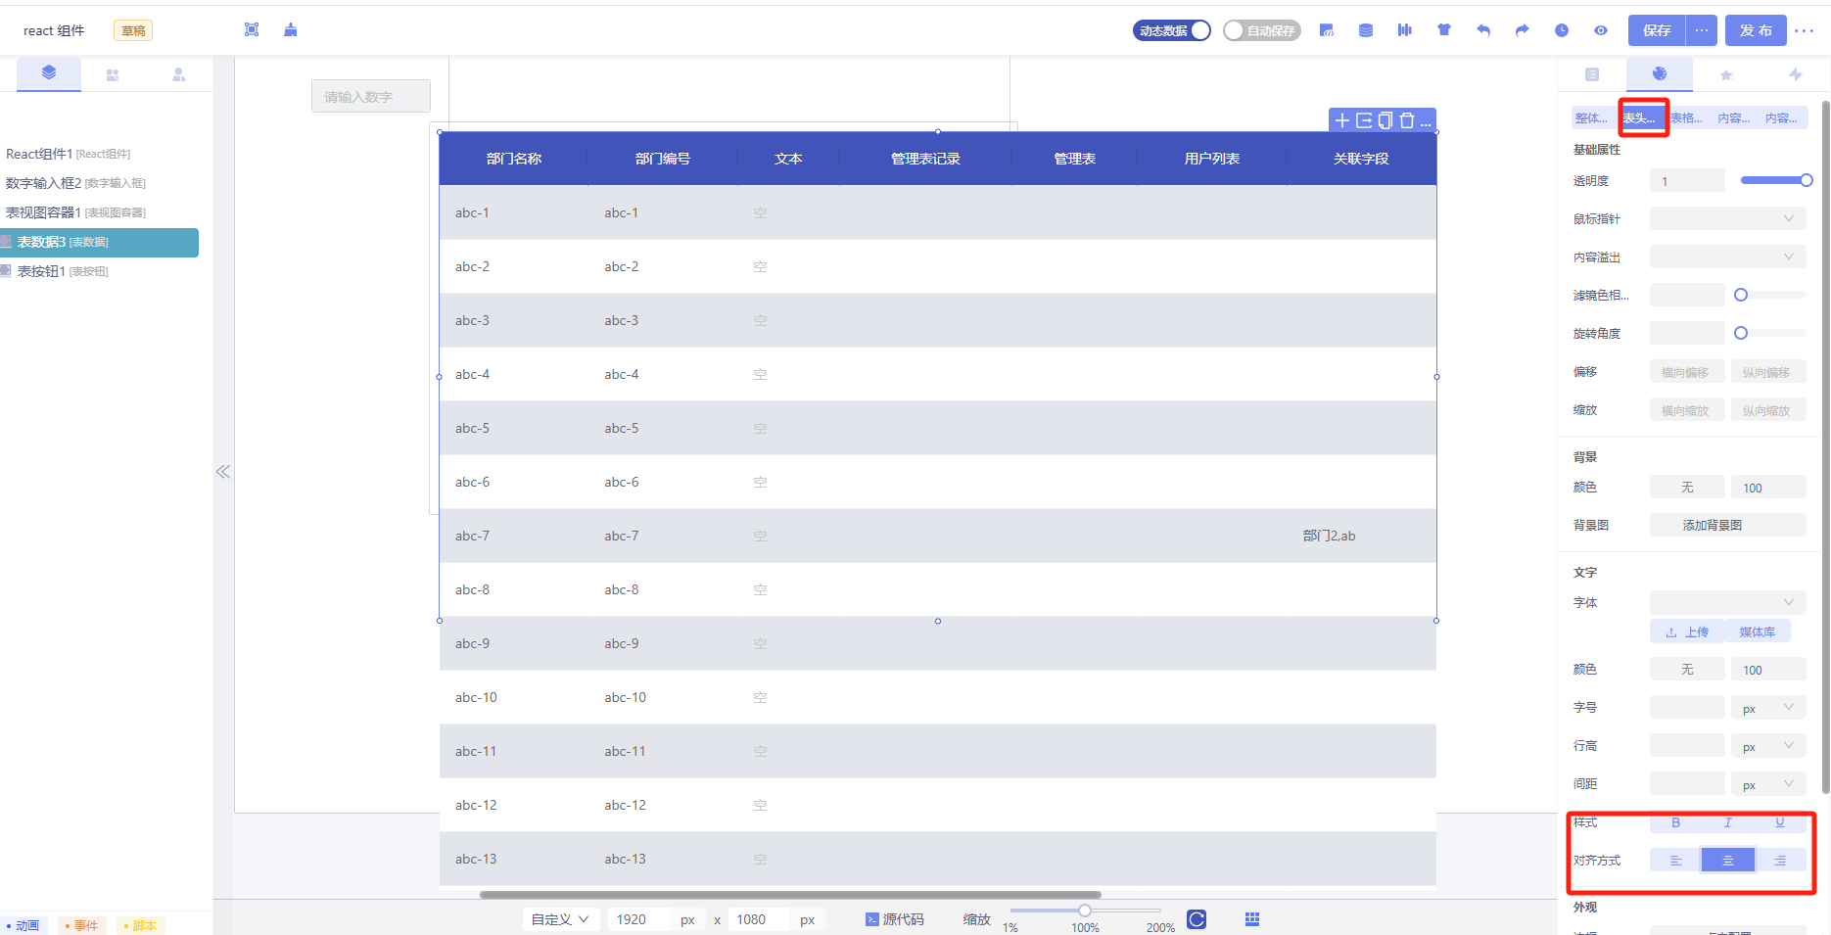Screen dimensions: 1831x935
Task: Open the code page icon in toolbar
Action: (x=1327, y=30)
